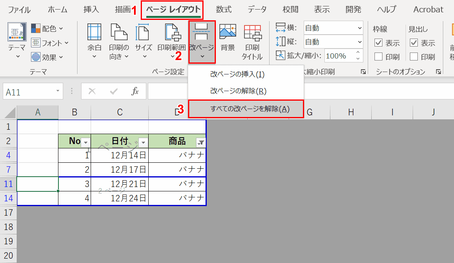This screenshot has height=263, width=454.
Task: Switch to the 数式 tab
Action: (223, 10)
